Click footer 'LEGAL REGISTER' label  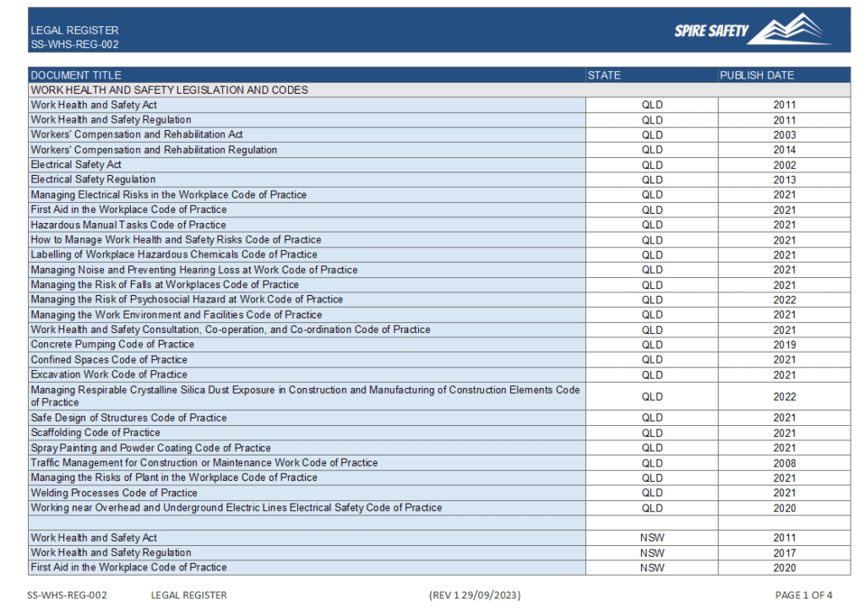click(x=188, y=595)
